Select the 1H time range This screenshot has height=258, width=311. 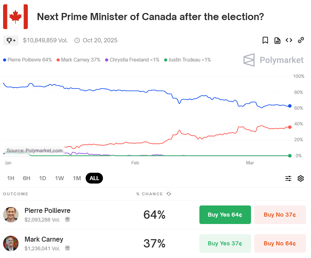tap(11, 178)
